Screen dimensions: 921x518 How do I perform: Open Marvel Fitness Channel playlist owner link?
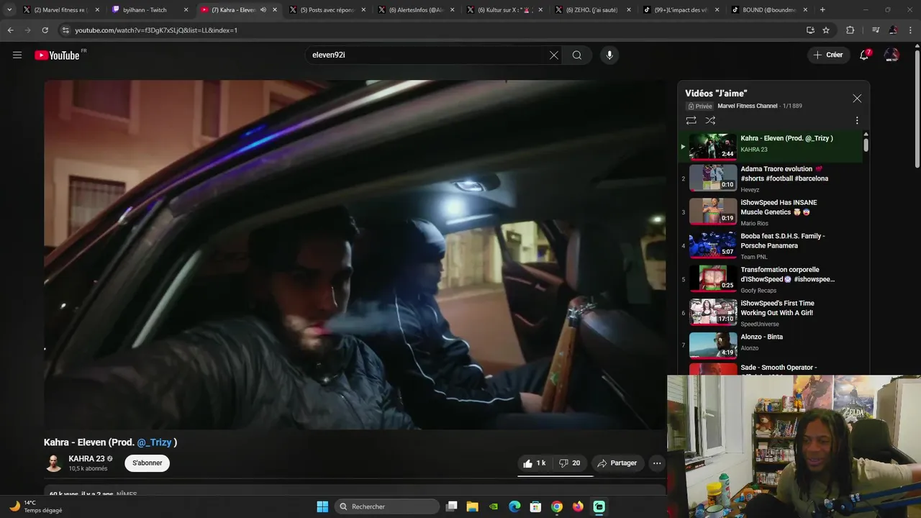748,106
